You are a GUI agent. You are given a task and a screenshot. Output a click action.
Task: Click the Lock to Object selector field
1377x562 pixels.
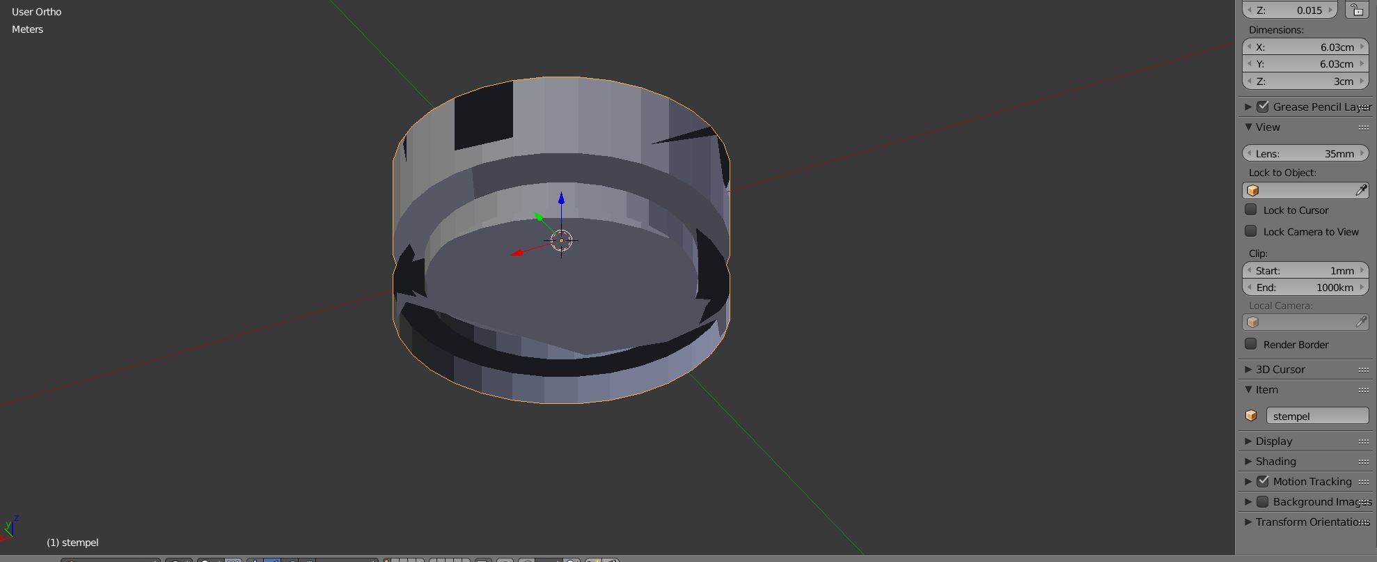(1305, 190)
